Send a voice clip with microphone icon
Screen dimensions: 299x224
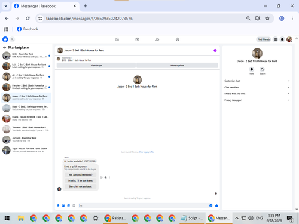click(58, 205)
